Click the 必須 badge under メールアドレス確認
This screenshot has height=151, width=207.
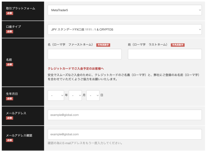pos(10,140)
